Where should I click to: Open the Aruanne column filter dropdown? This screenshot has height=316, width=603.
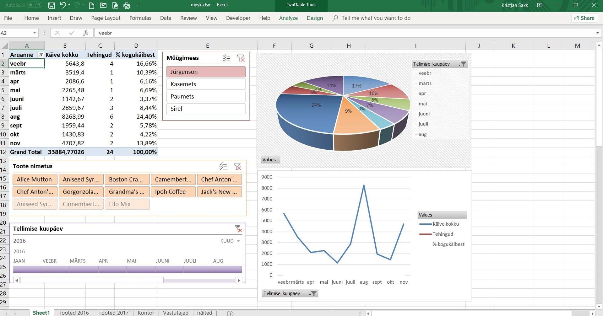[41, 55]
